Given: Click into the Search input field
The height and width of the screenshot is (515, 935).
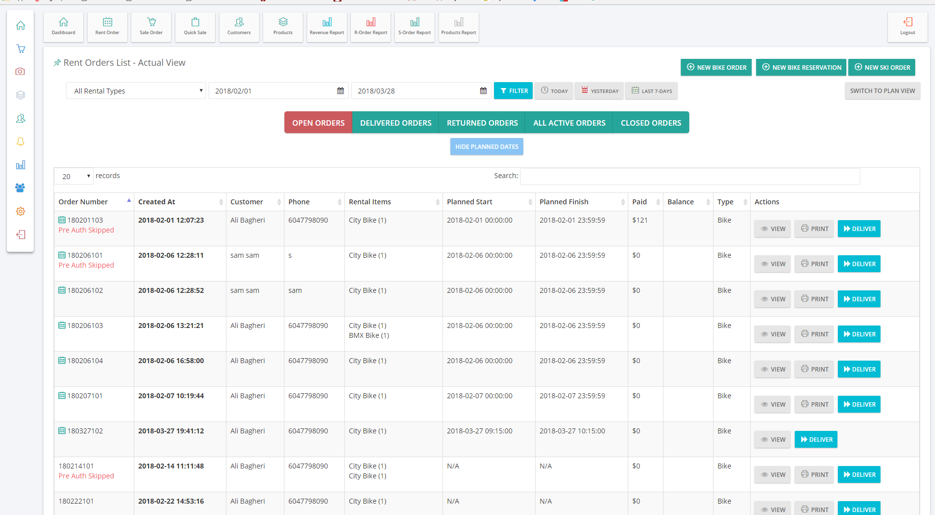Looking at the screenshot, I should pos(690,177).
